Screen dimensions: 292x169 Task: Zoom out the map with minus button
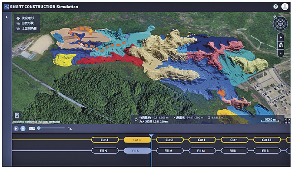click(281, 53)
